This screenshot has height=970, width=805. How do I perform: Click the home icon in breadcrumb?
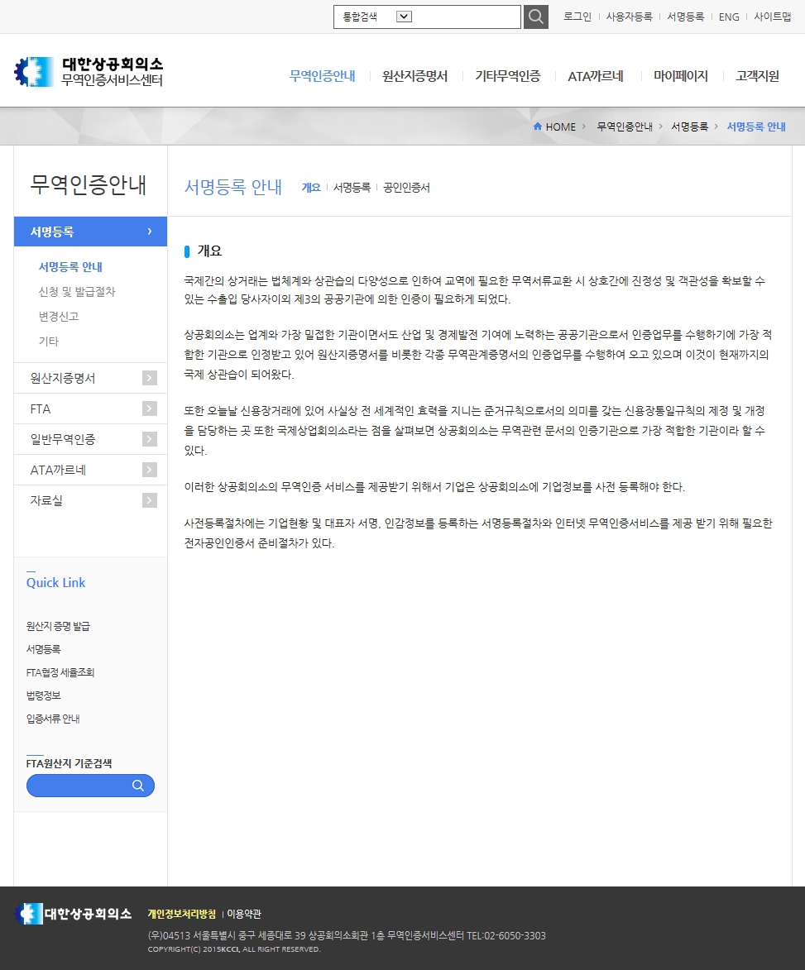pyautogui.click(x=538, y=127)
